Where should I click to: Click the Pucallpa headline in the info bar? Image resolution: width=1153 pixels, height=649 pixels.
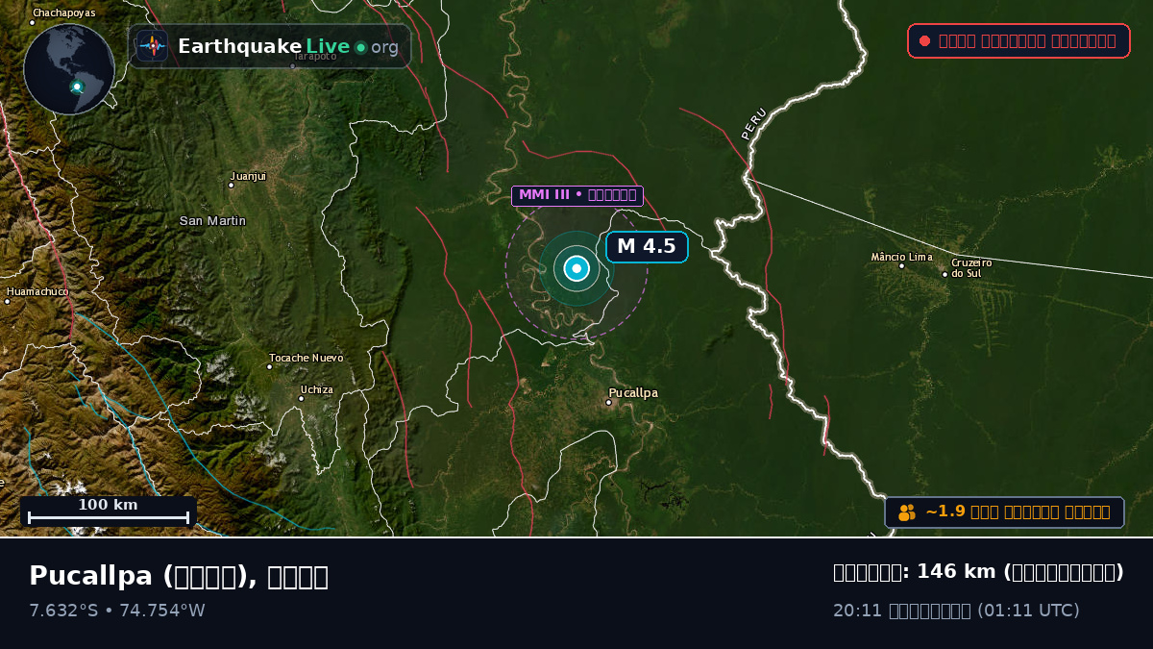coord(179,576)
